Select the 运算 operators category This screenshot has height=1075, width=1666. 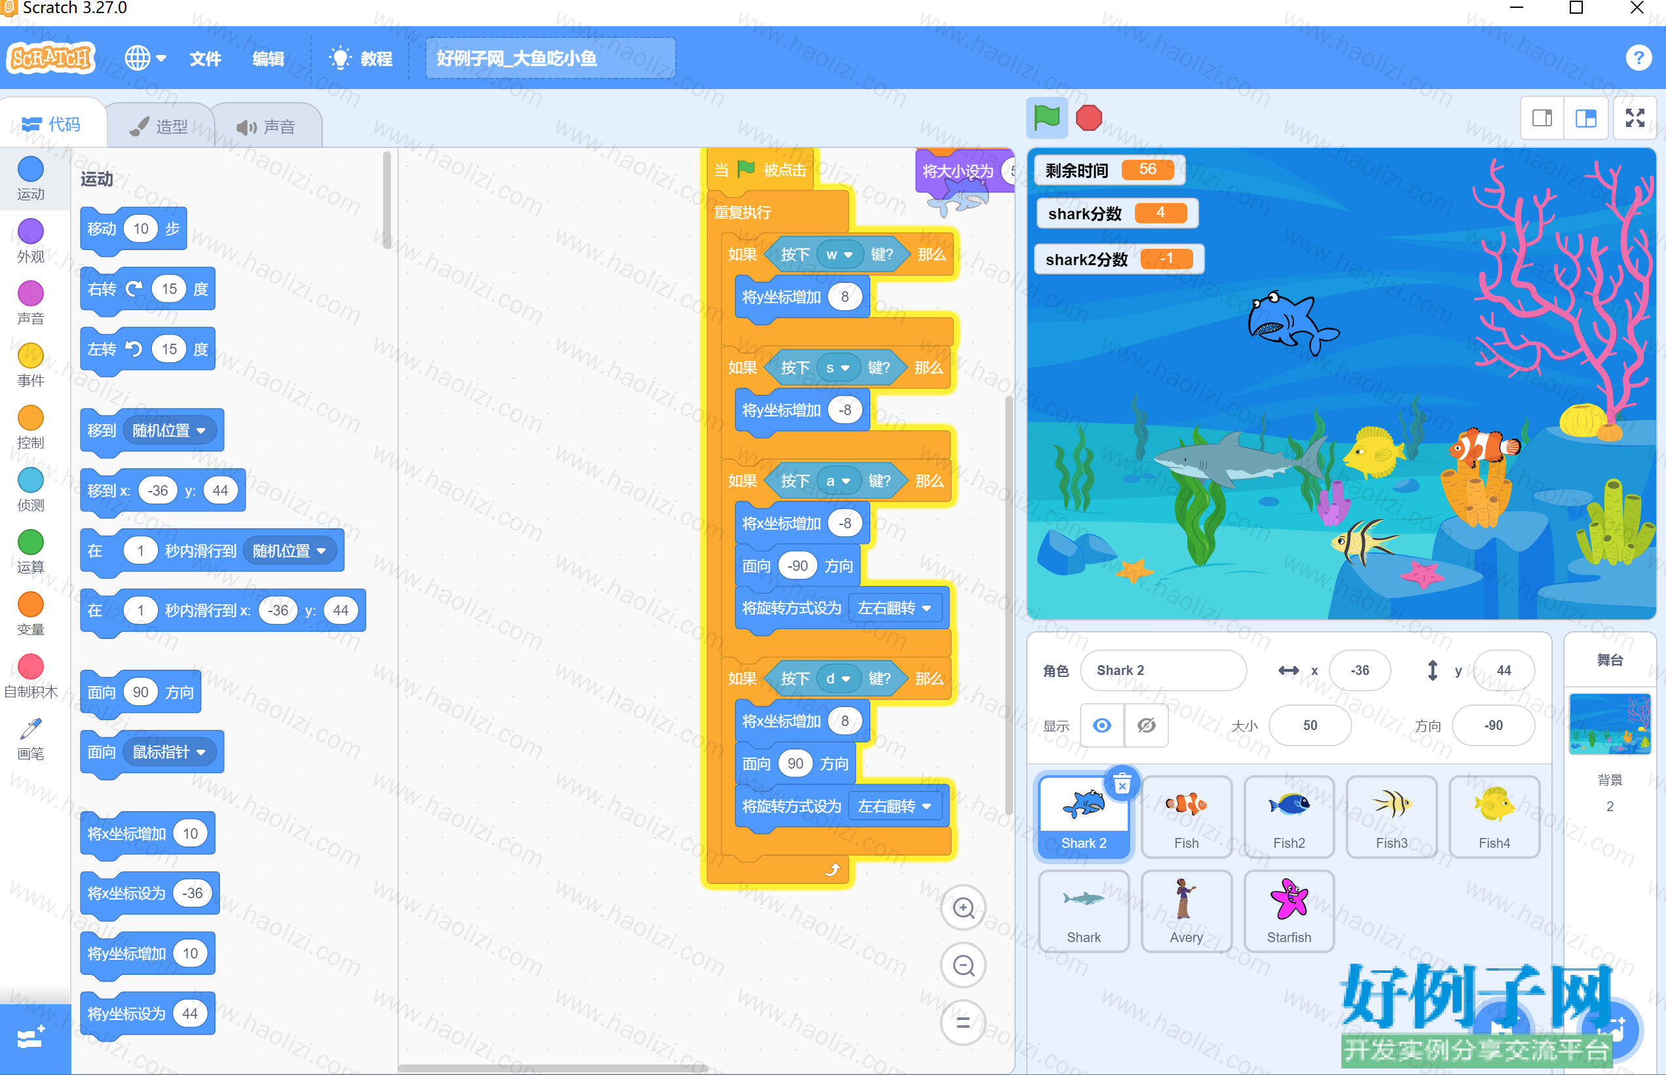coord(31,551)
